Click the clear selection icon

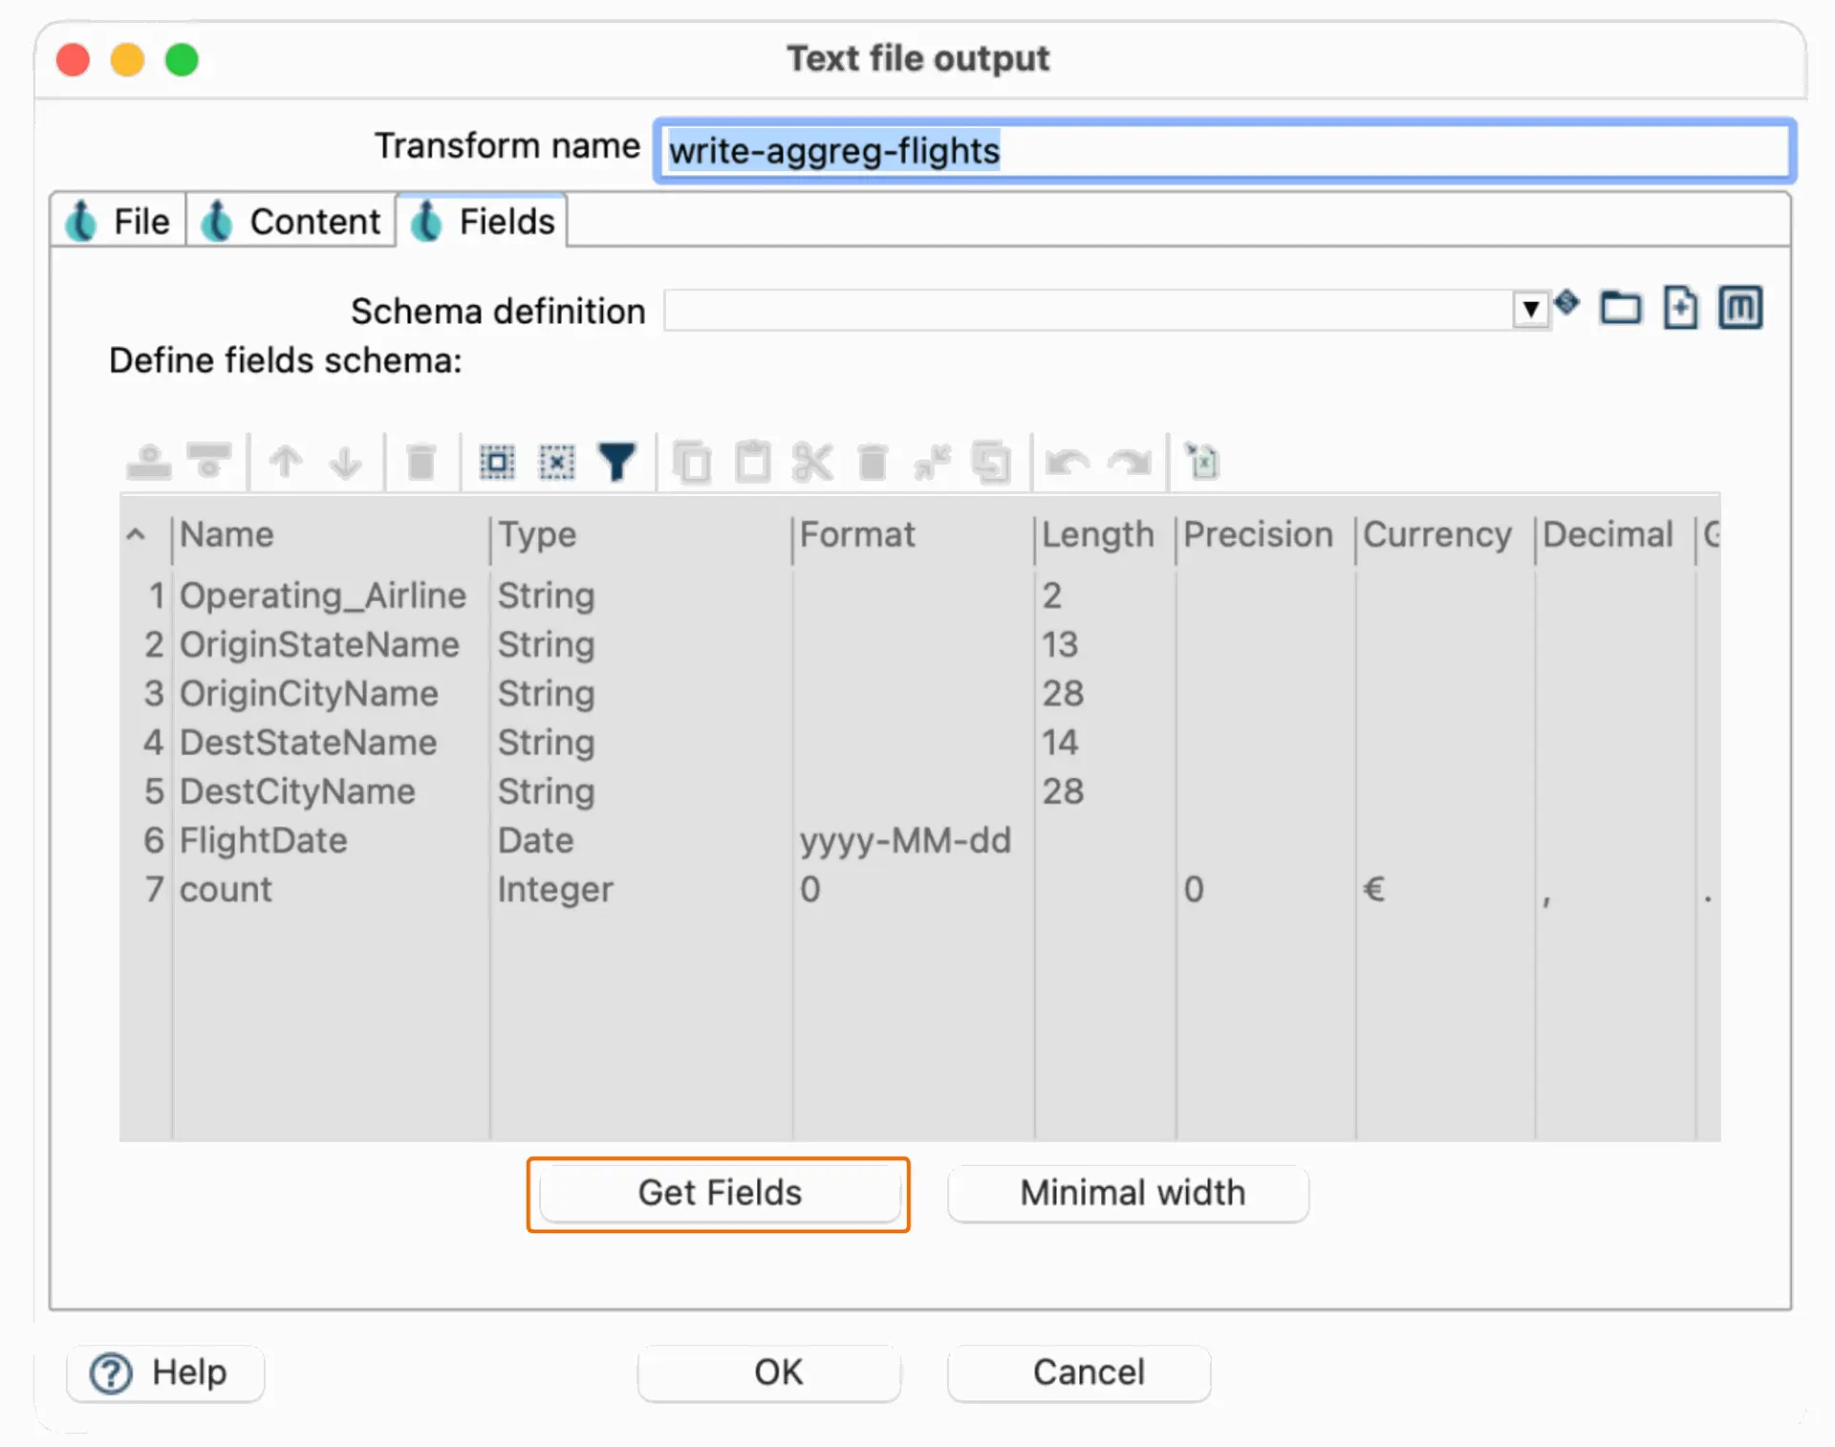point(556,463)
